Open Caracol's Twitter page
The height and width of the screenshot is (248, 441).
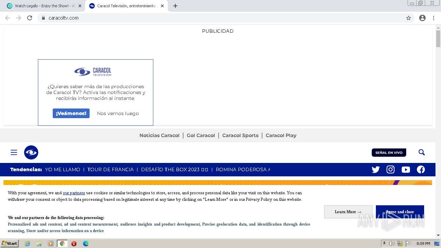click(x=376, y=169)
